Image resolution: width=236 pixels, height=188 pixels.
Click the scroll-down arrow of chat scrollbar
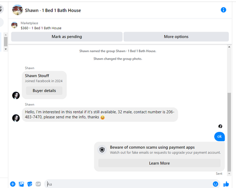[229, 173]
